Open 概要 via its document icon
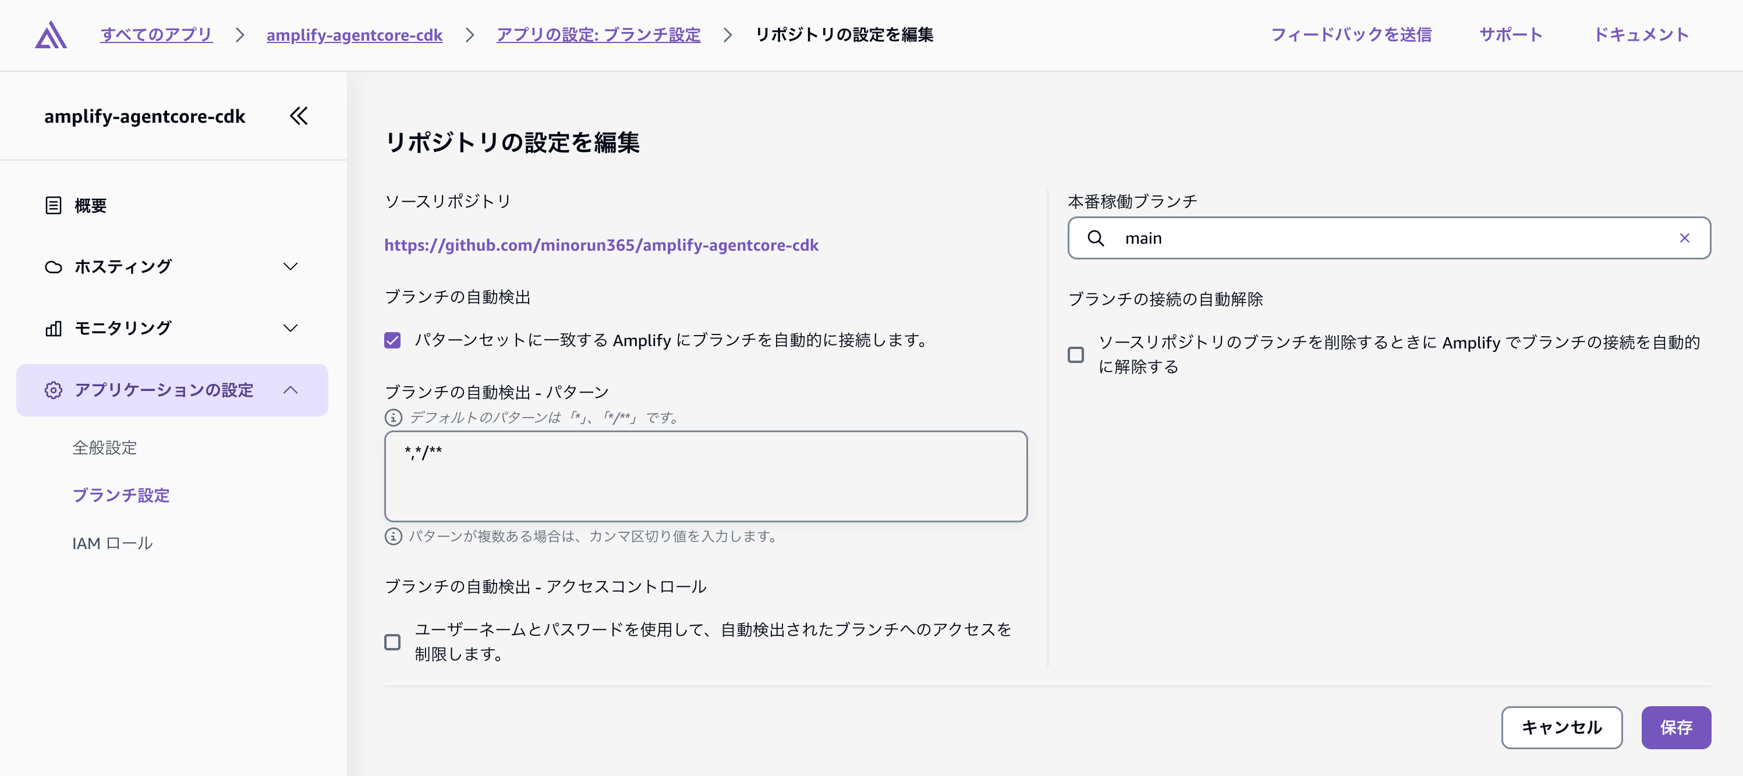This screenshot has height=776, width=1743. (x=54, y=205)
